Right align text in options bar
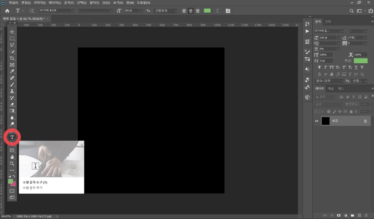 (197, 11)
